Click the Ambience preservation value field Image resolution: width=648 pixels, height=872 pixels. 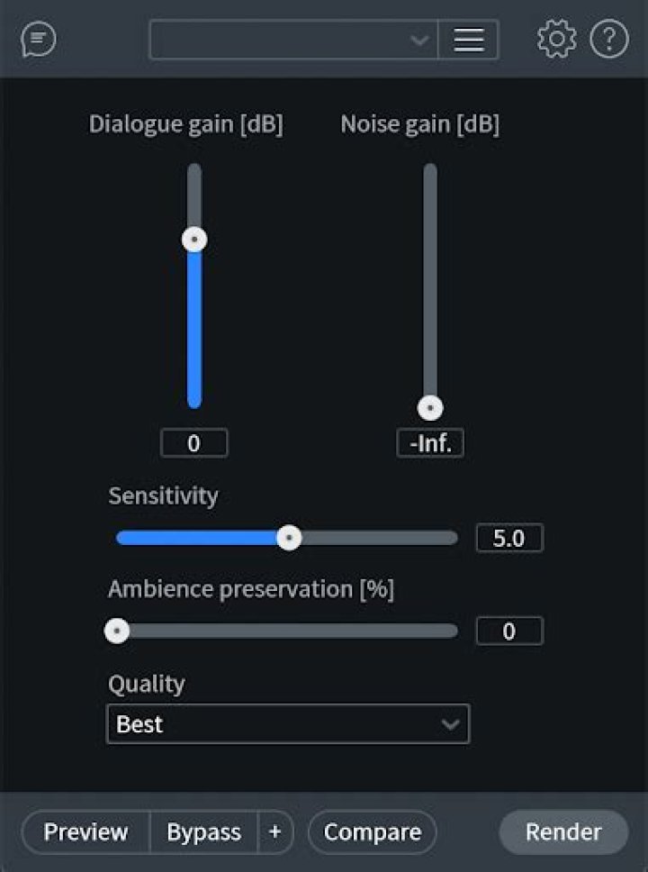pyautogui.click(x=508, y=631)
